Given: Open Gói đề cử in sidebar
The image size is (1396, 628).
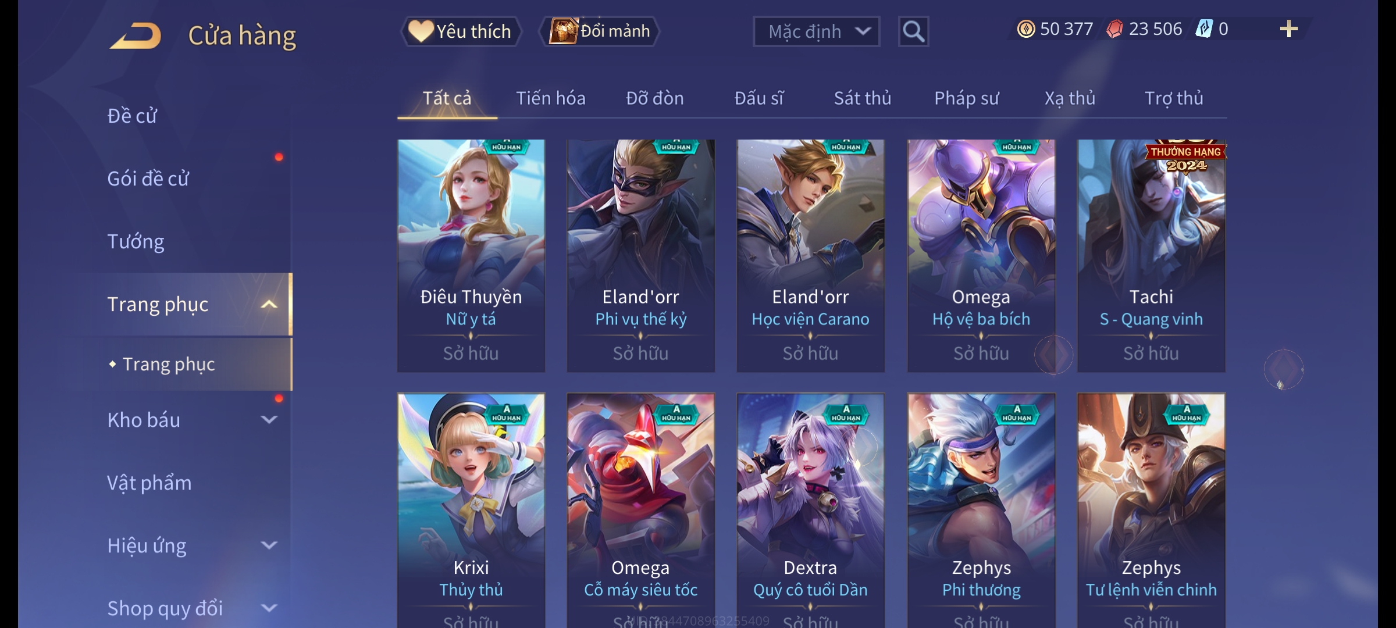Looking at the screenshot, I should [148, 179].
